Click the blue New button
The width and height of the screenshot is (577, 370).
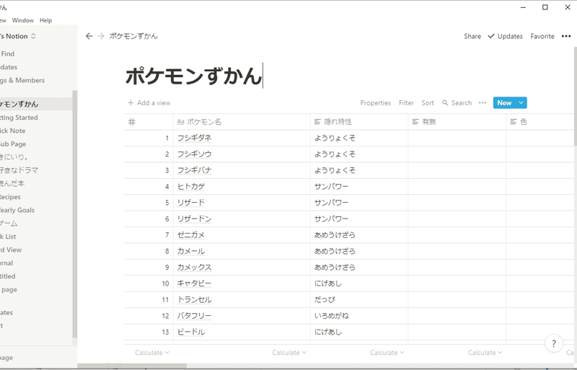[504, 102]
